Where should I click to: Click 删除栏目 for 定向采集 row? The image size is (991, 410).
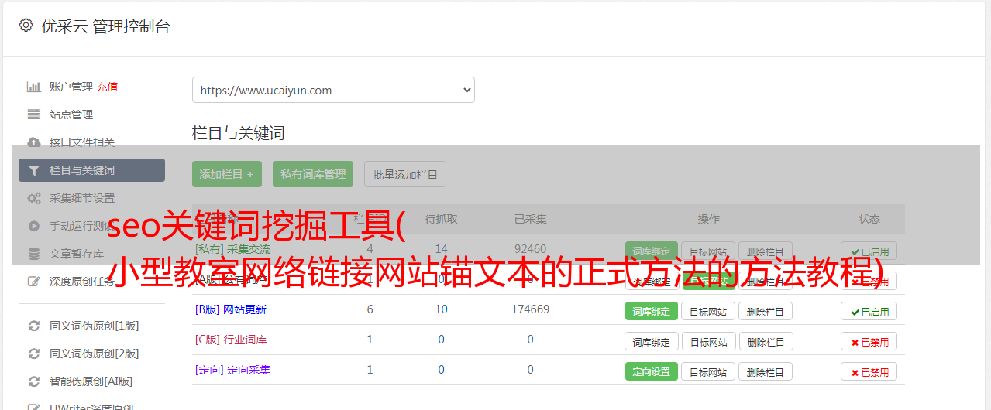(766, 371)
